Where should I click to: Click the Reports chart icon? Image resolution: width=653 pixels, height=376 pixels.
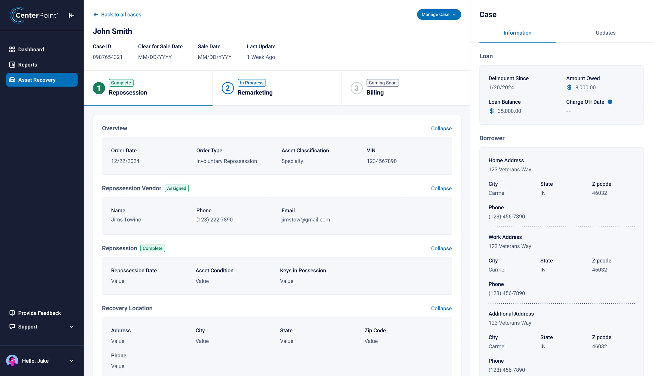pos(12,65)
